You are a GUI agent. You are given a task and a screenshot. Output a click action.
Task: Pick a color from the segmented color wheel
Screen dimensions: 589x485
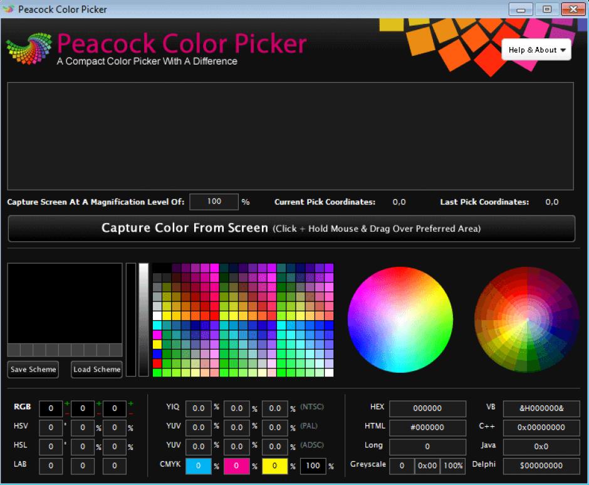(526, 320)
